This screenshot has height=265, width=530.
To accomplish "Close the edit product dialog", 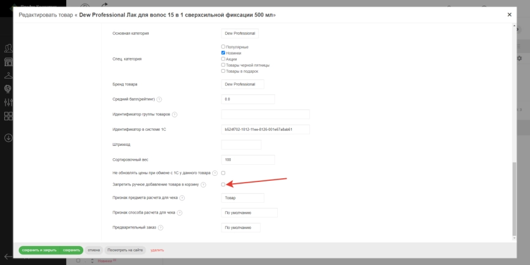I will (x=509, y=15).
